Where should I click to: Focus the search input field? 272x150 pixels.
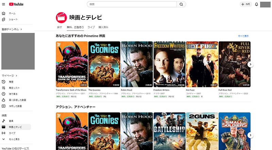[132, 4]
